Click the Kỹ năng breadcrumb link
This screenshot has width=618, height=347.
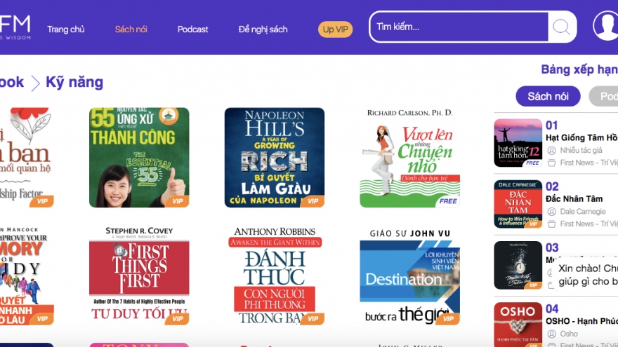(x=74, y=82)
